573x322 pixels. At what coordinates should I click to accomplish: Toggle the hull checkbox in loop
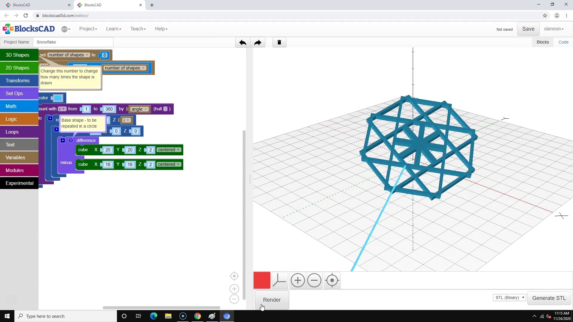[x=165, y=109]
